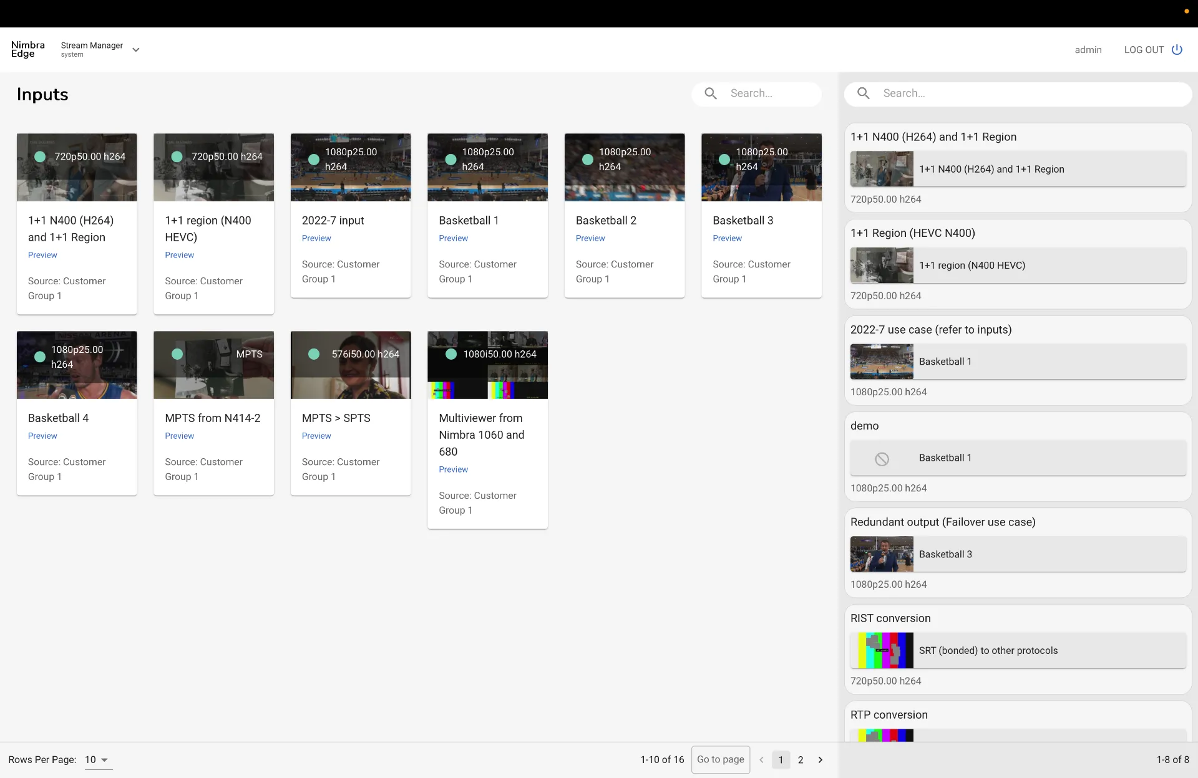Click the disabled icon in demo group
Image resolution: width=1198 pixels, height=778 pixels.
pos(882,459)
